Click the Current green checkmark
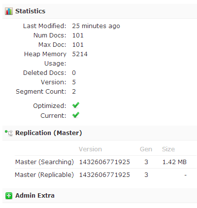Screen dimensions: 197x208 coord(76,115)
